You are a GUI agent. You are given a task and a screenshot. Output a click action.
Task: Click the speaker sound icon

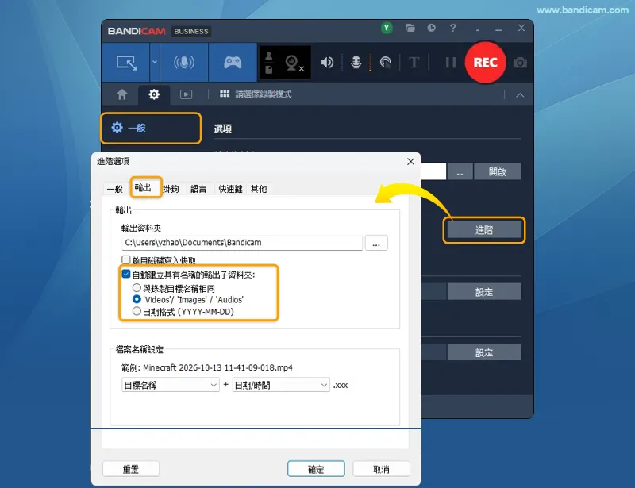[327, 63]
